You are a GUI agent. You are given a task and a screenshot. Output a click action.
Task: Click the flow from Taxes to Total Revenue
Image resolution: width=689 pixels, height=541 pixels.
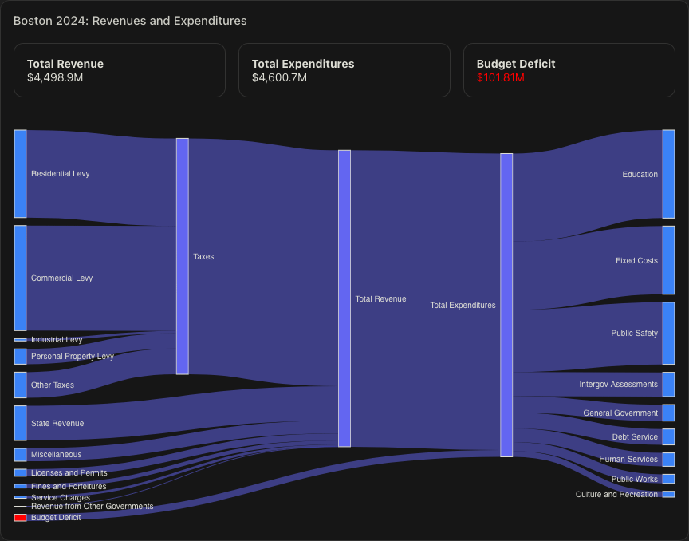click(264, 264)
